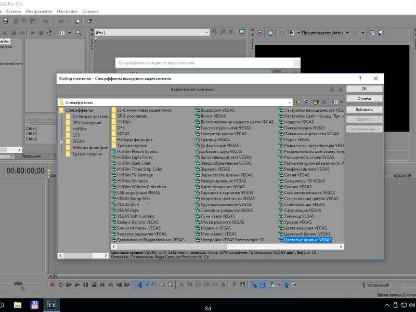Open the Настройки menu

coord(67,11)
